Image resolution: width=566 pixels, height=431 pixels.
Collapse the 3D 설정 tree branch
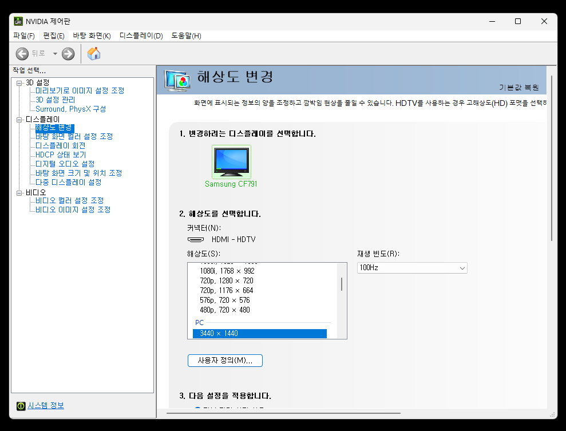[19, 82]
